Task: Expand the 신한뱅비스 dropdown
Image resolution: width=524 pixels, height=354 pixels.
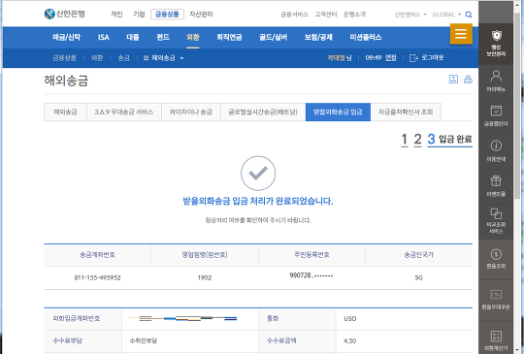Action: click(x=410, y=15)
